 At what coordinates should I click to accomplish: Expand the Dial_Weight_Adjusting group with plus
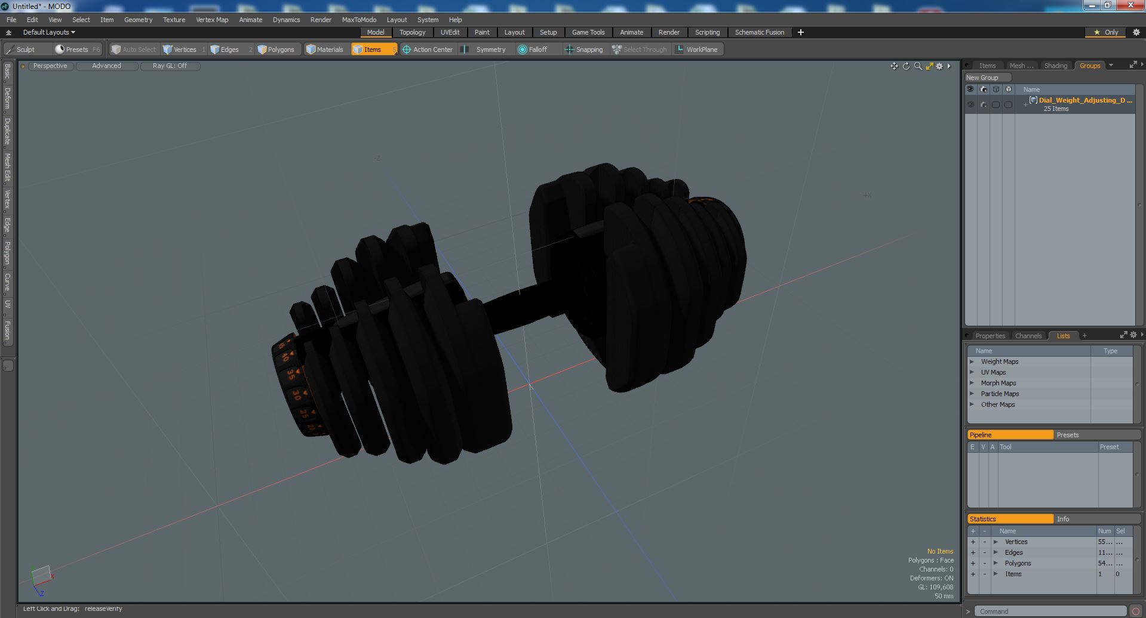click(1025, 105)
